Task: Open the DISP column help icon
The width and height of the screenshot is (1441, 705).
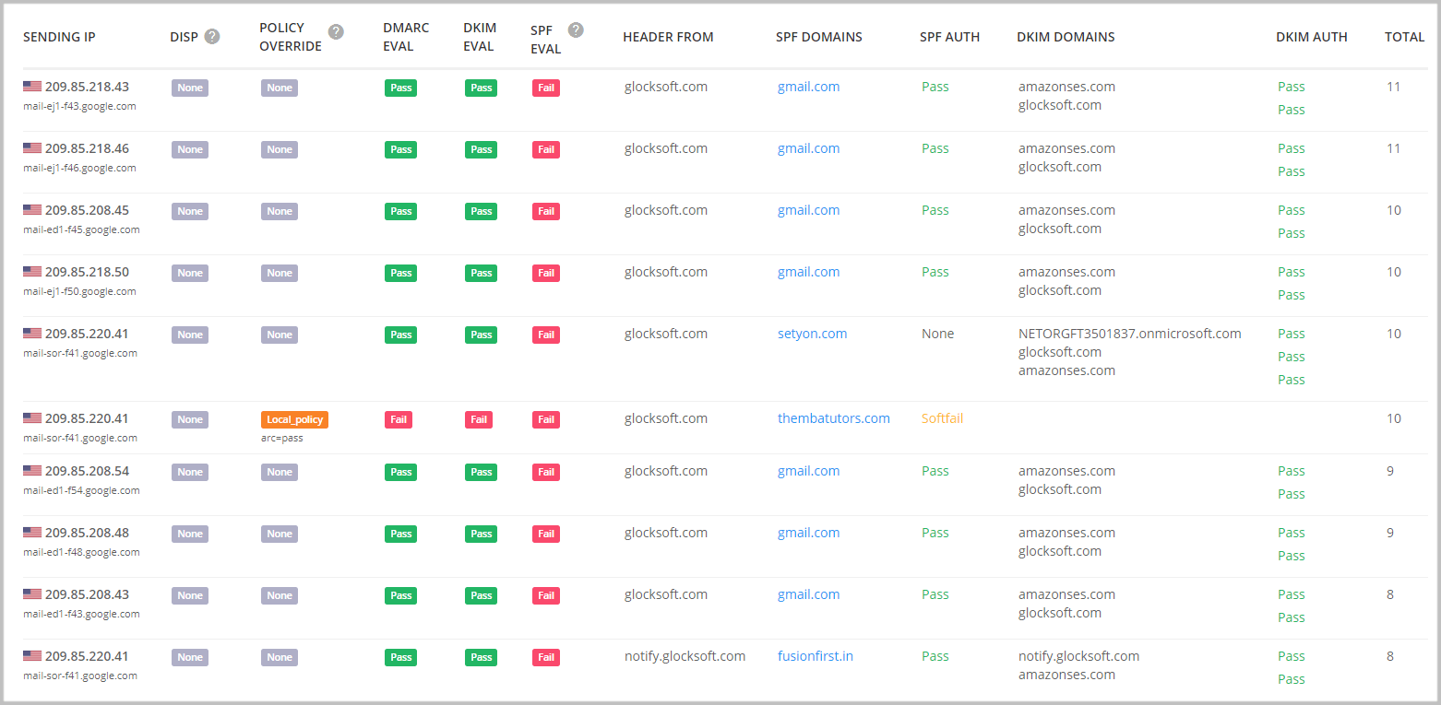Action: [212, 37]
